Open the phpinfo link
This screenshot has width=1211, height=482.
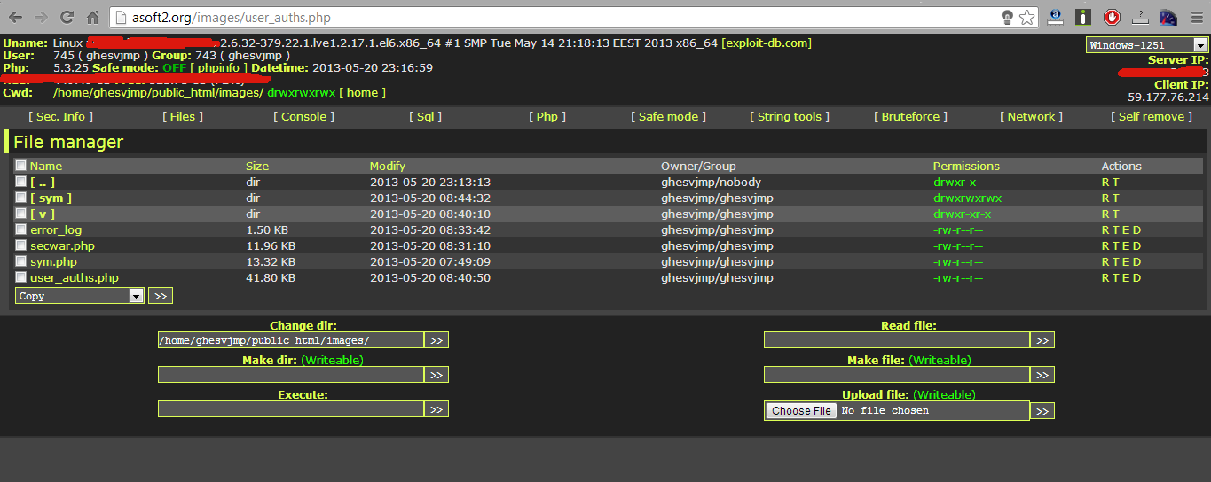pos(219,68)
